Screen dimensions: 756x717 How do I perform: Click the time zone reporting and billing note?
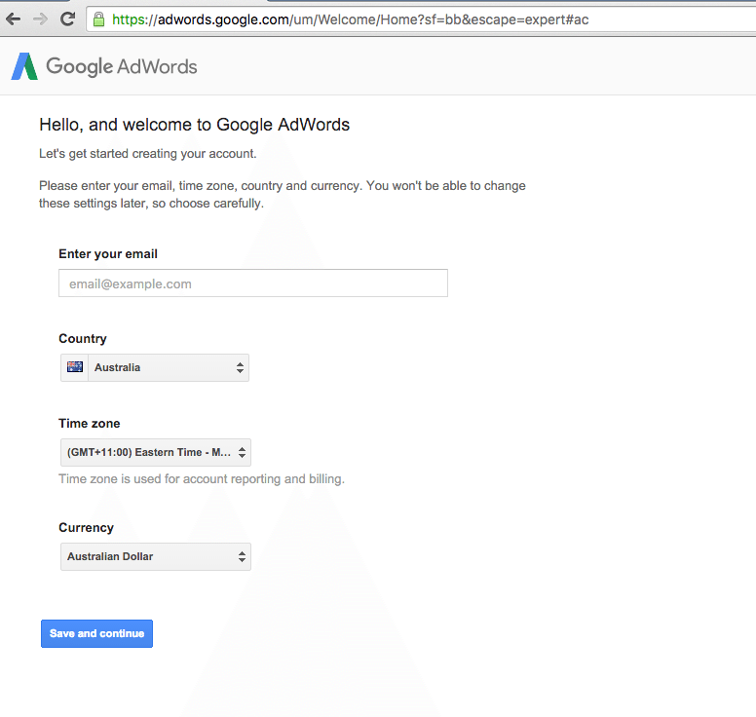(x=202, y=479)
